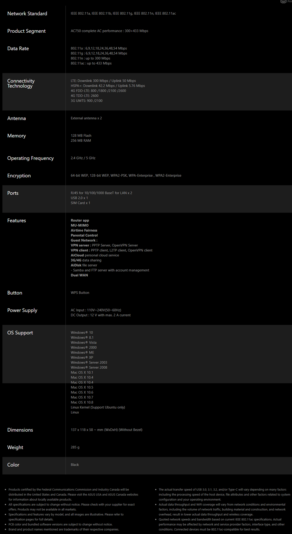
Task: Click the Dual WAN feature text
Action: click(x=79, y=275)
